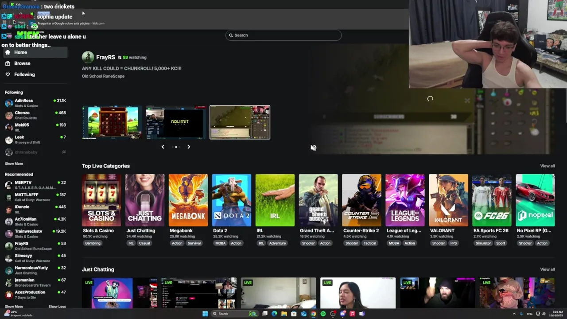Open AdinRoss in Following list
The image size is (567, 319).
(35, 103)
